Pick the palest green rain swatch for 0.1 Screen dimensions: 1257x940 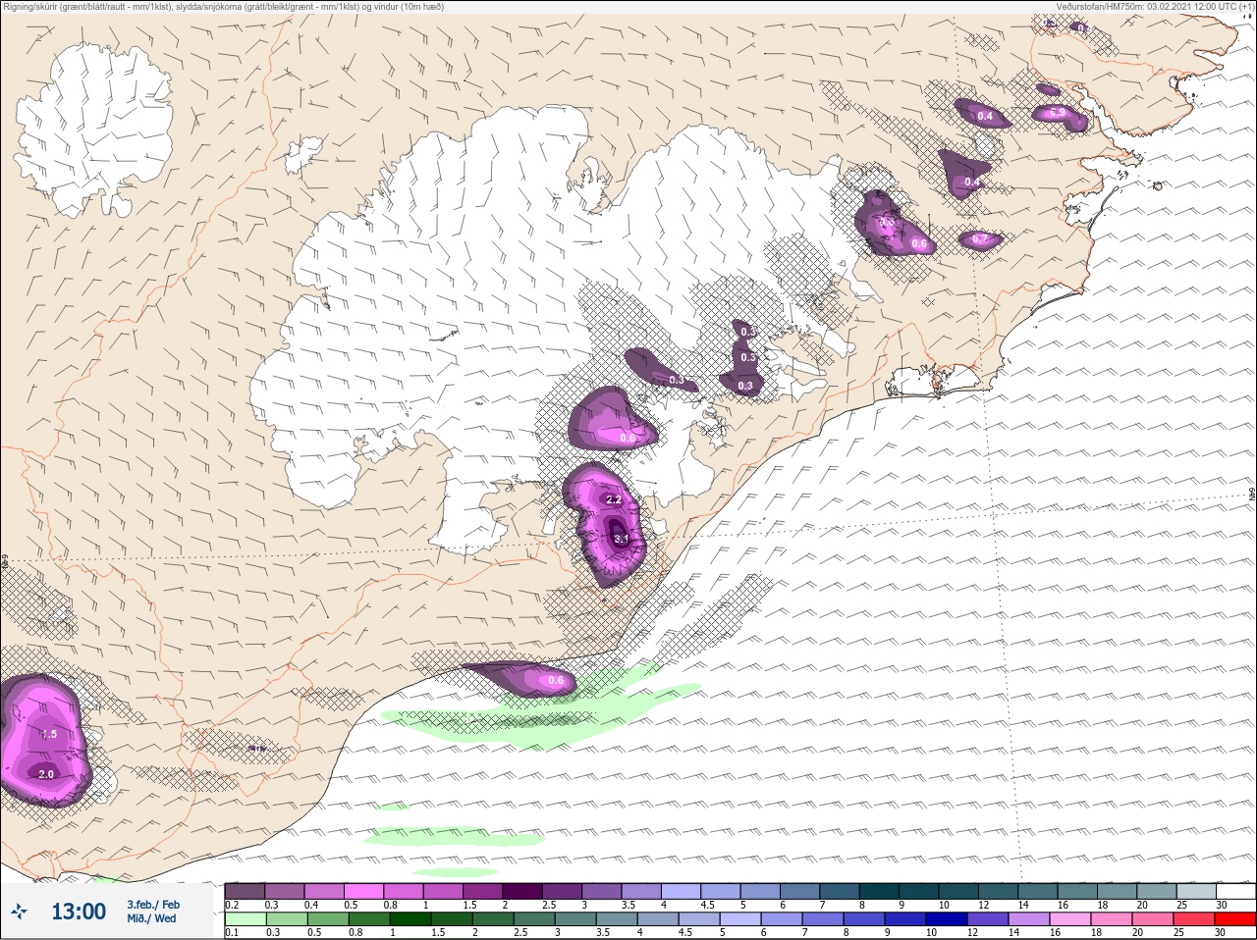[245, 919]
